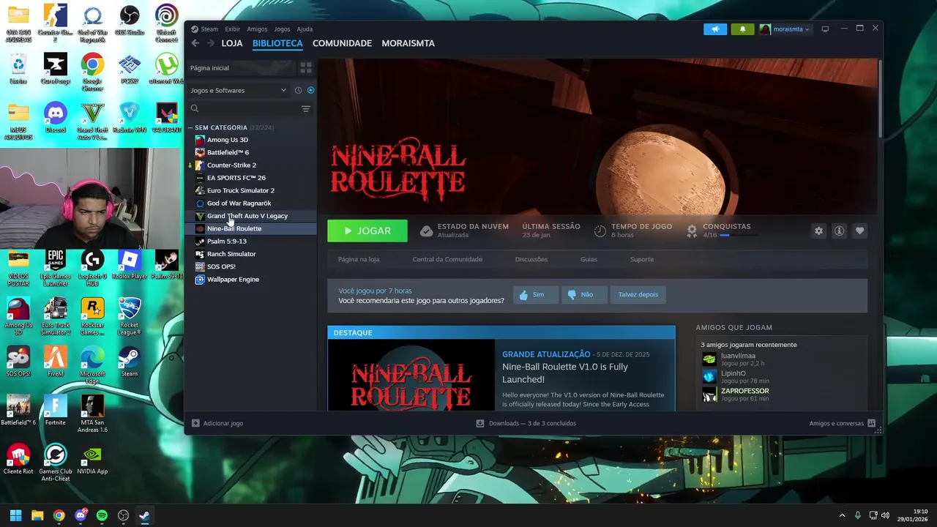
Task: Go back with the Steam back arrow
Action: (195, 43)
